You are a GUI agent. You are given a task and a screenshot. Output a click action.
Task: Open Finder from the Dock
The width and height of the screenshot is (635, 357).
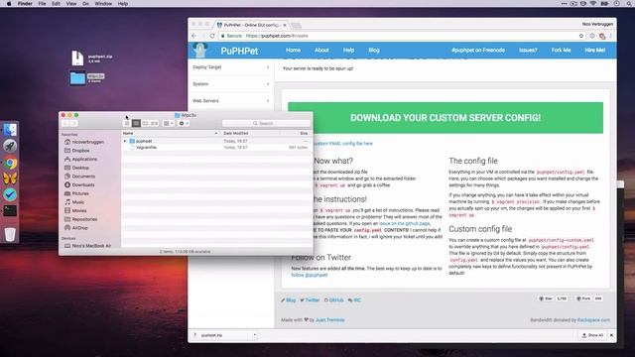click(x=10, y=130)
